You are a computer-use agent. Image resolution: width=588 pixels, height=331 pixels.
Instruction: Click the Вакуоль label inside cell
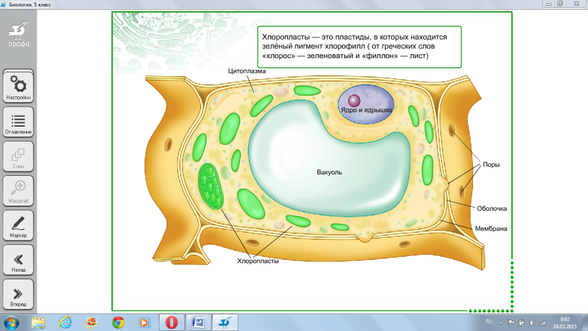[x=329, y=173]
